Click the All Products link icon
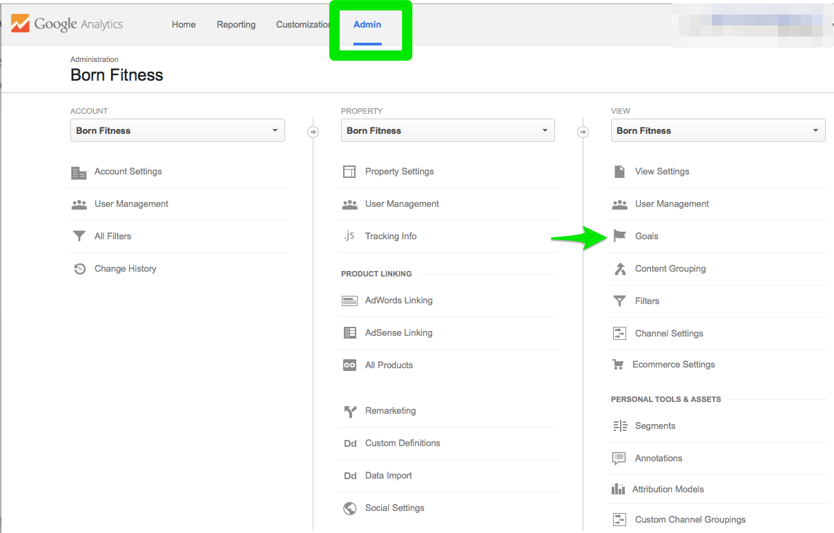 (350, 365)
